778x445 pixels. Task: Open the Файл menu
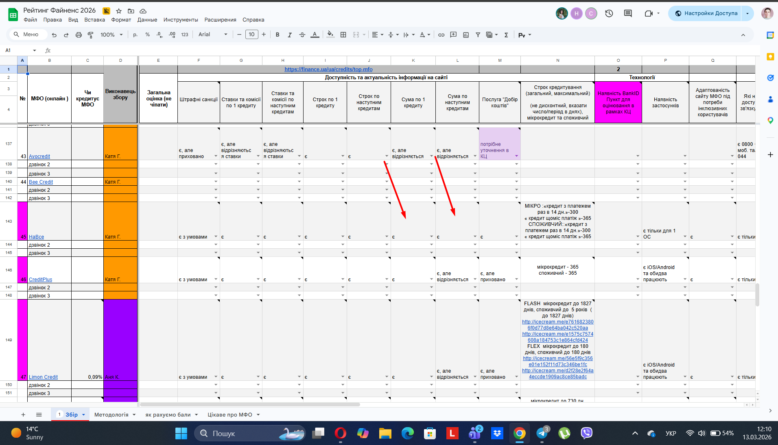click(x=31, y=20)
